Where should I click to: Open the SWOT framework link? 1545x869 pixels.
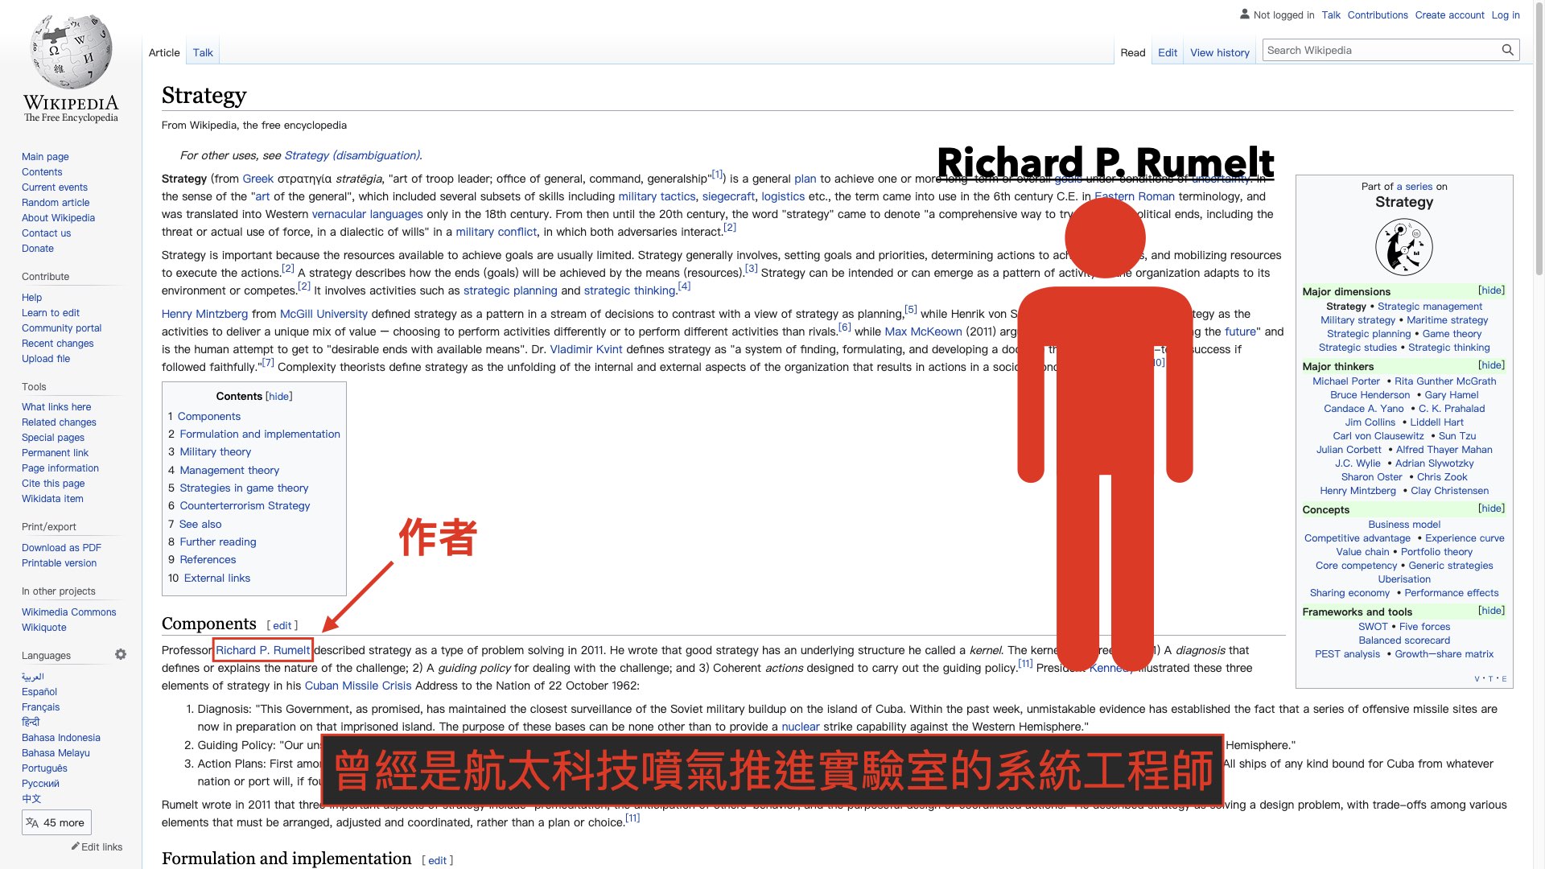click(1373, 627)
